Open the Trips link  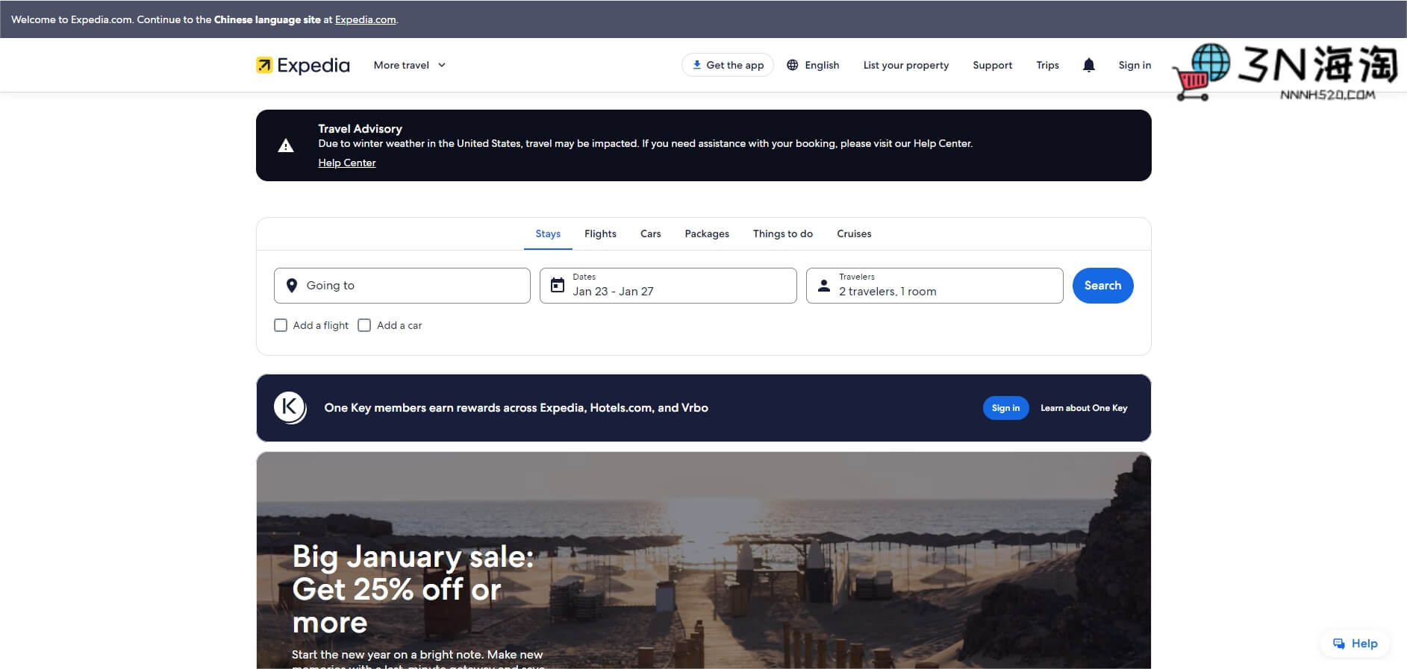pos(1047,65)
